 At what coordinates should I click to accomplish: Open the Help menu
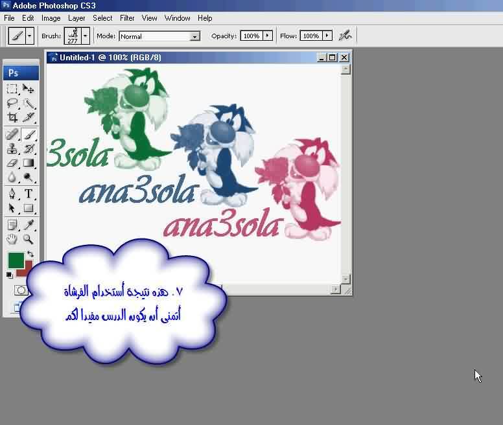(205, 18)
